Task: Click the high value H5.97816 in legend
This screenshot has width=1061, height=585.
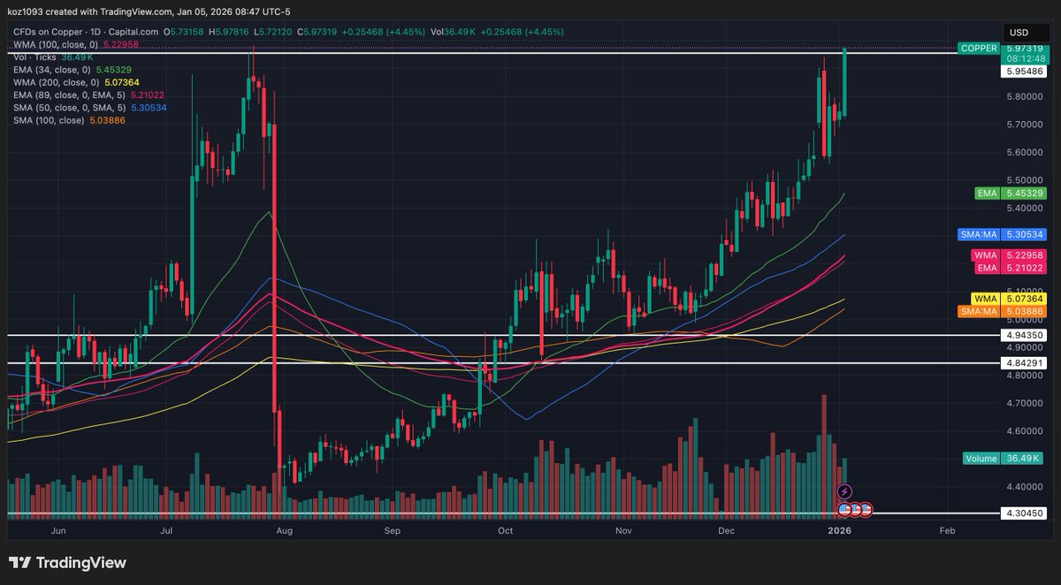Action: (228, 32)
